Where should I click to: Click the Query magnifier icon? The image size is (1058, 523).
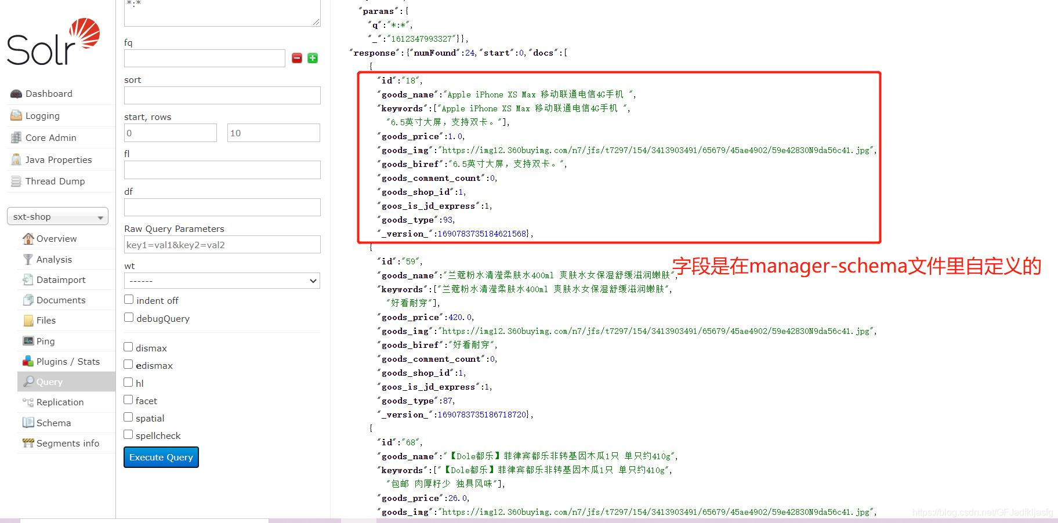coord(28,382)
